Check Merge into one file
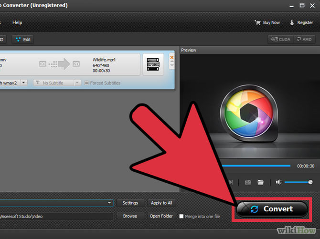The height and width of the screenshot is (239, 320). tap(181, 217)
